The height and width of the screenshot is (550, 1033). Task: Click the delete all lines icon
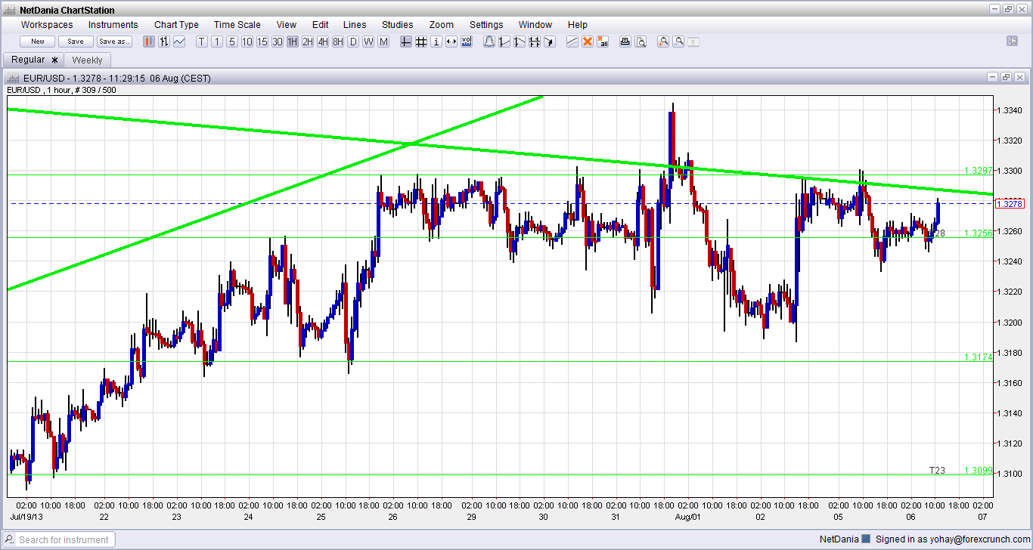[603, 42]
